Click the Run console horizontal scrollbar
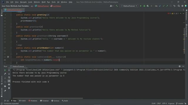This screenshot has height=105, width=188. 48,98
